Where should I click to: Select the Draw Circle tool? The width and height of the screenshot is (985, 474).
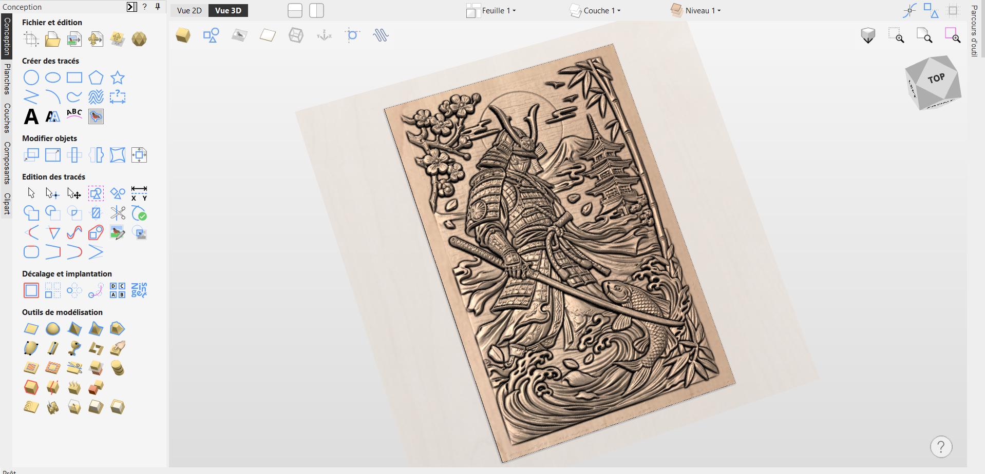(31, 77)
